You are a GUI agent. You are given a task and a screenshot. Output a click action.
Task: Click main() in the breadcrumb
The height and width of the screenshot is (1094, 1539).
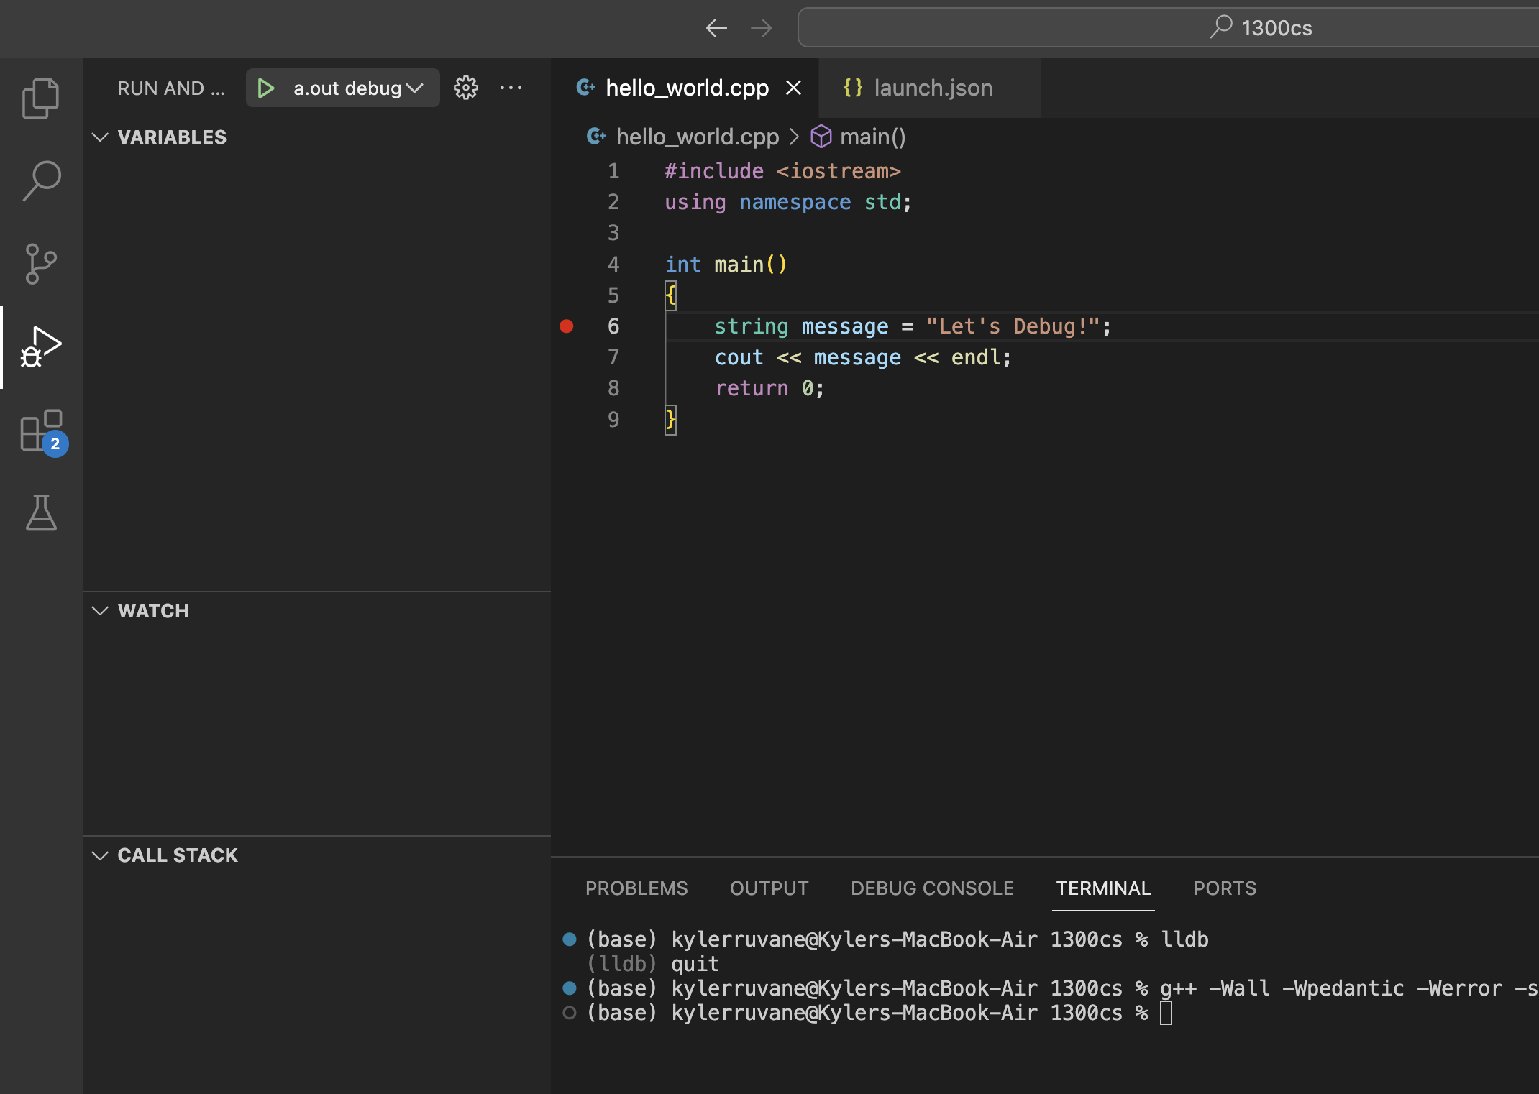tap(872, 137)
